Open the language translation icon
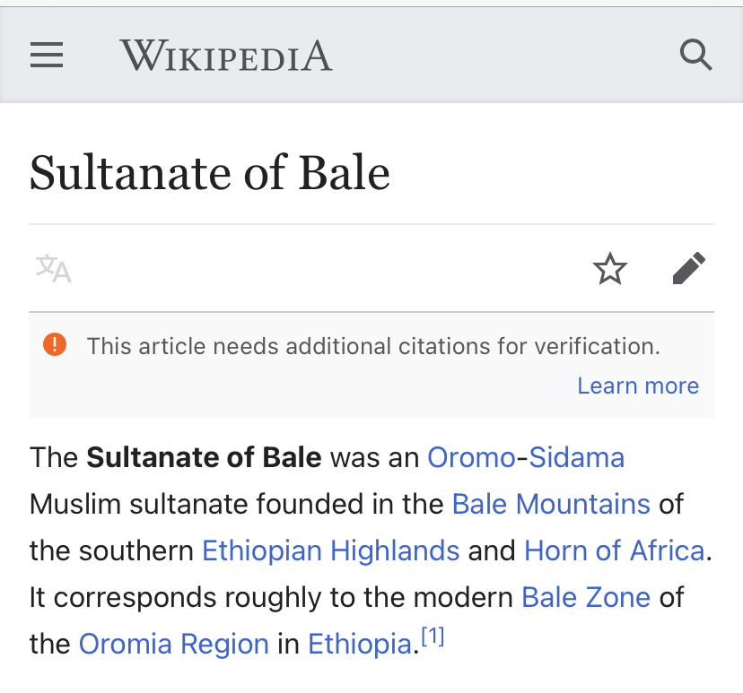This screenshot has height=693, width=743. [53, 268]
